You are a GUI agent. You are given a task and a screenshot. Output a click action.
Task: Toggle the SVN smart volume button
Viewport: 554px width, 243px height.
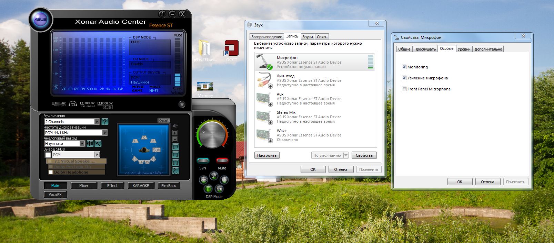203,161
